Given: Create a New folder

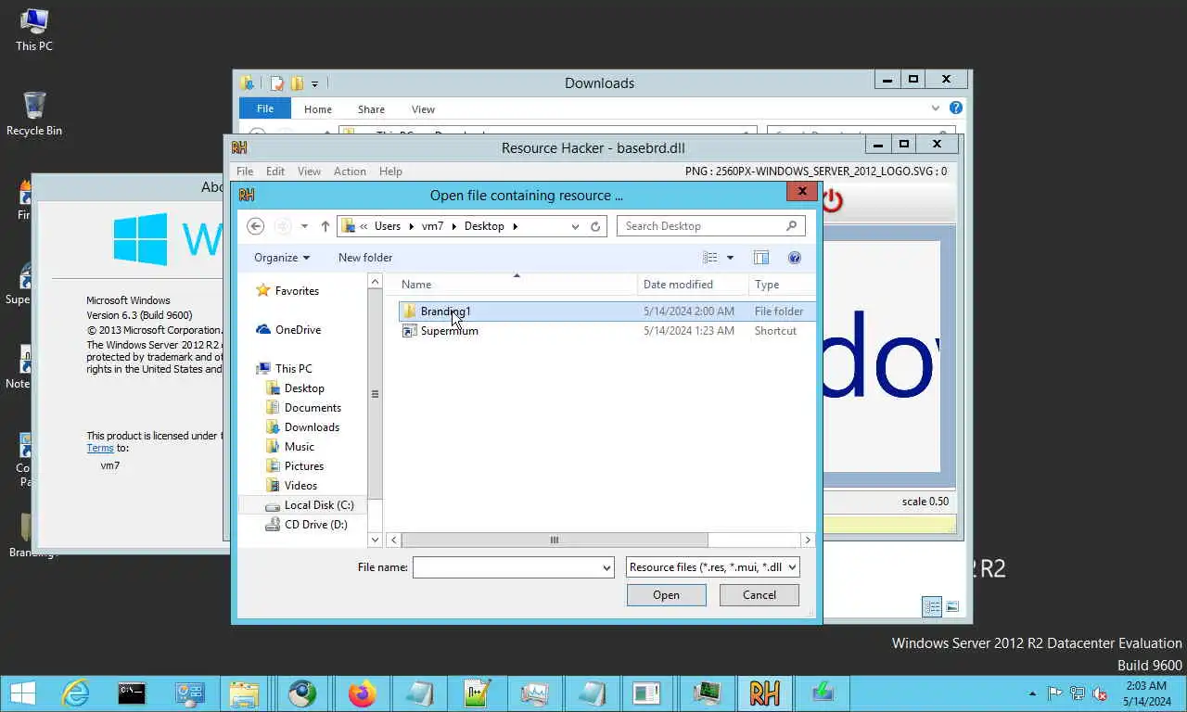Looking at the screenshot, I should pos(365,258).
